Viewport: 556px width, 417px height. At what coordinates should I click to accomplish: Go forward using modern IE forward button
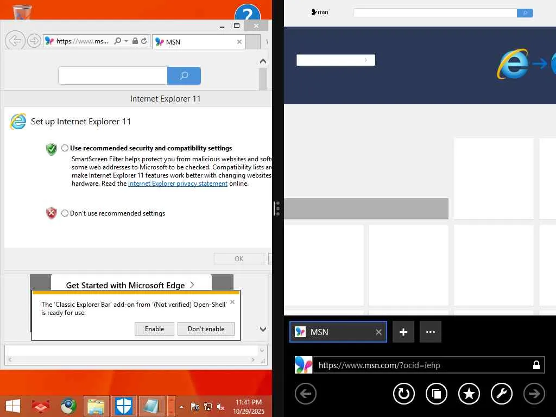[534, 394]
